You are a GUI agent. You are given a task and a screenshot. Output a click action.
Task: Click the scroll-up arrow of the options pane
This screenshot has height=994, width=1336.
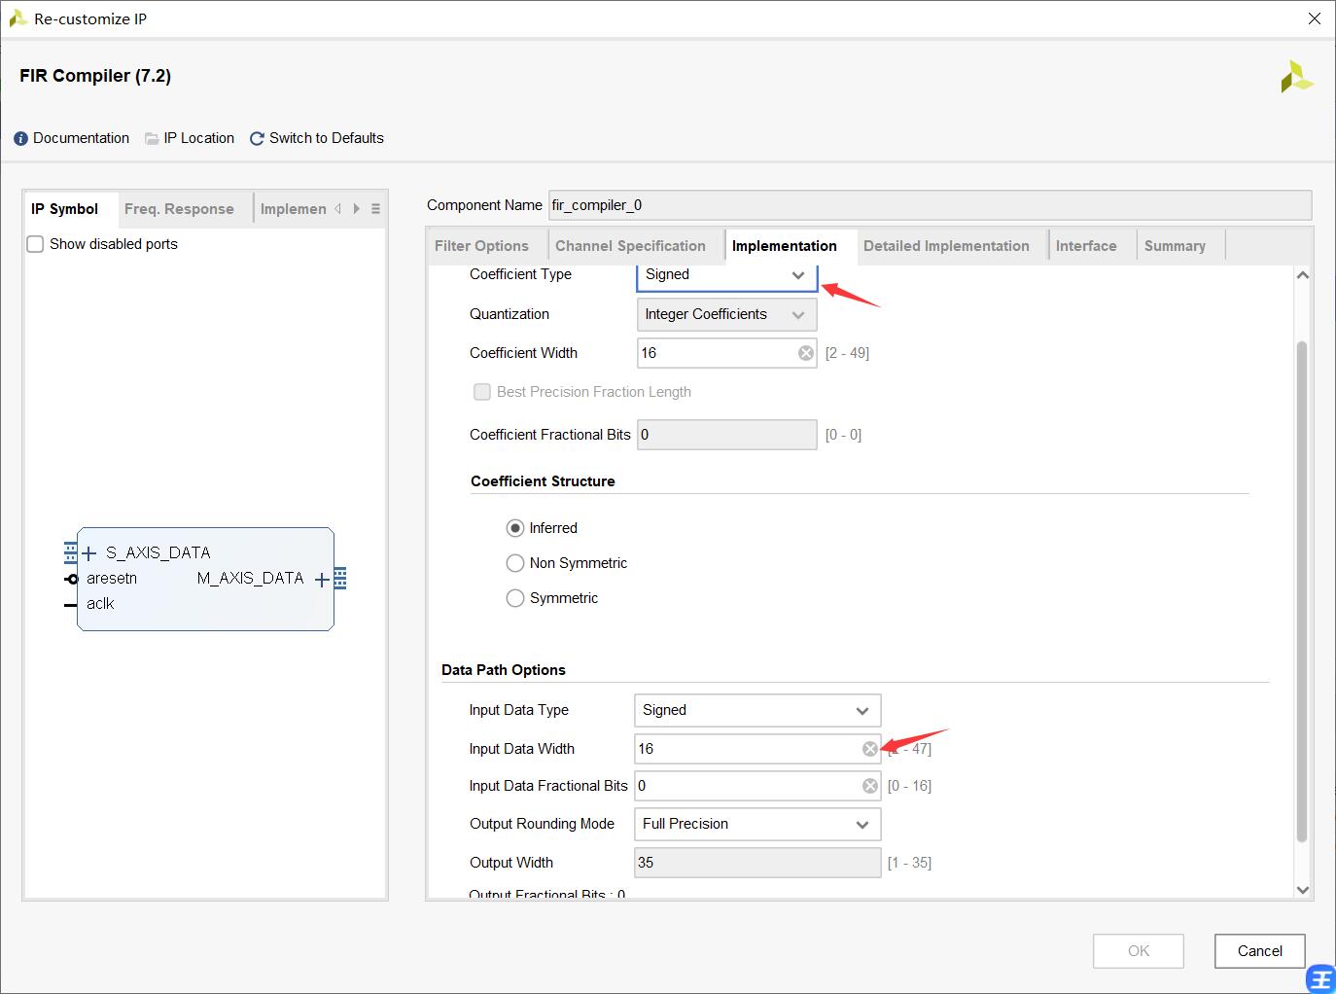pos(1303,275)
